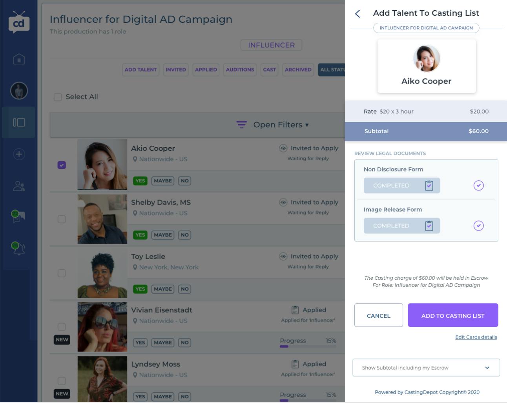Toggle the Select All checkbox
The height and width of the screenshot is (403, 507).
pyautogui.click(x=58, y=97)
